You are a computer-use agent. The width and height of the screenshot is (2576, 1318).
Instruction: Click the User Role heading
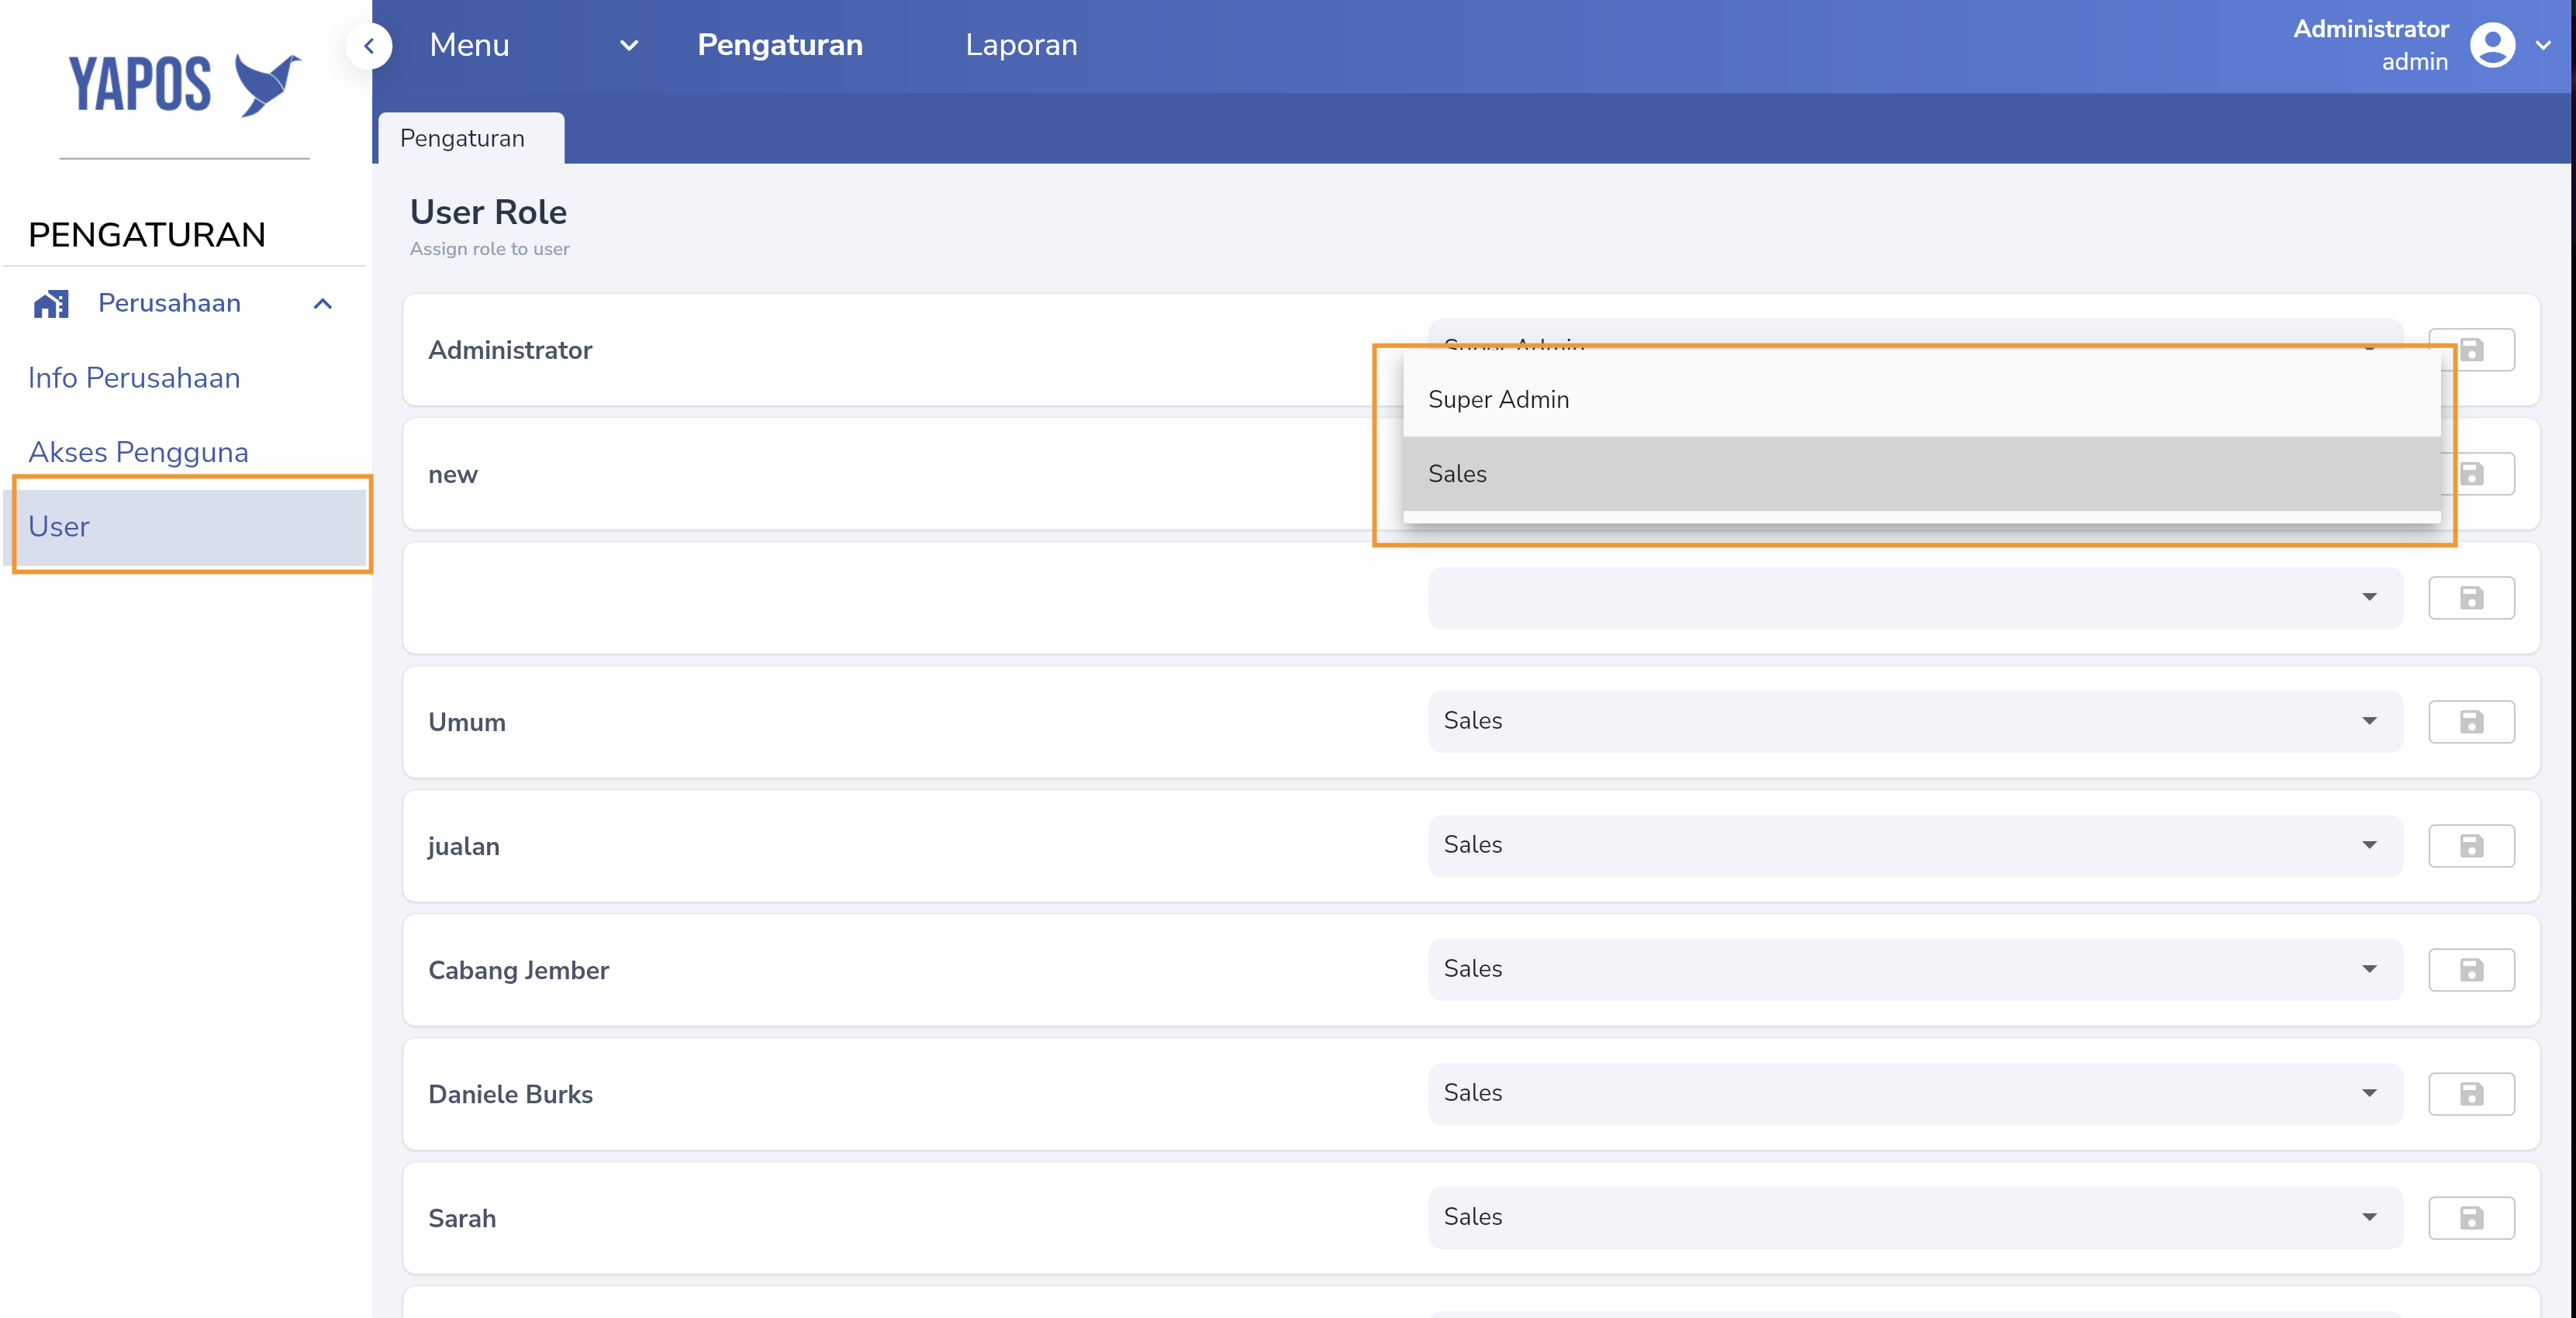tap(488, 212)
